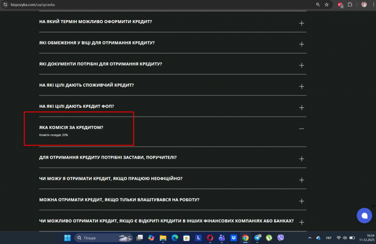This screenshot has width=376, height=244.
Task: Open question 'Які документи потрібні для отримання кредиту?'
Action: [100, 64]
